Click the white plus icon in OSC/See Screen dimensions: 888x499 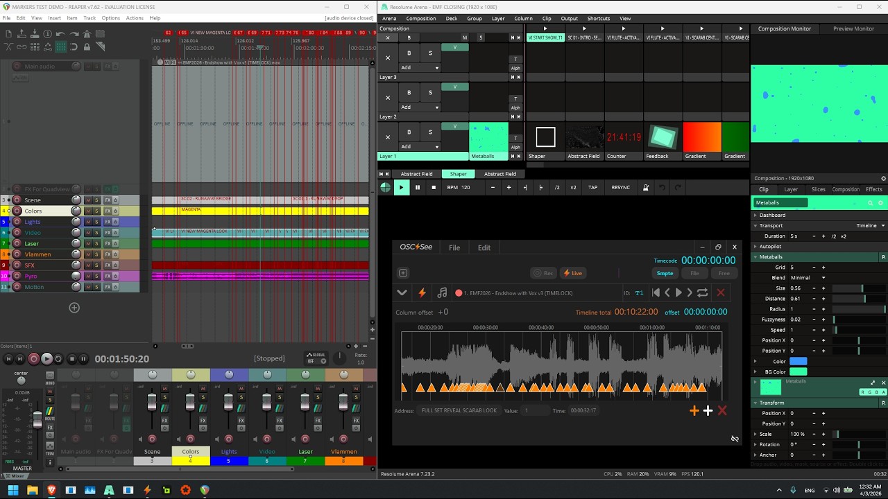coord(708,411)
